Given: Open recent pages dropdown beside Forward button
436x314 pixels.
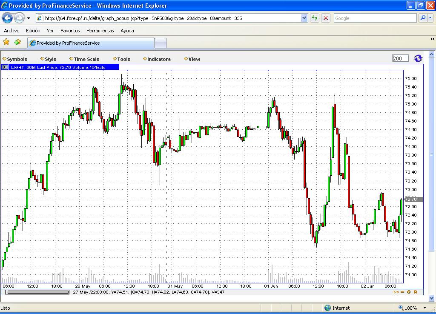Looking at the screenshot, I should (29, 18).
